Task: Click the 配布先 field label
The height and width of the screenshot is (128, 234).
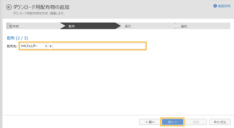Action: click(12, 46)
